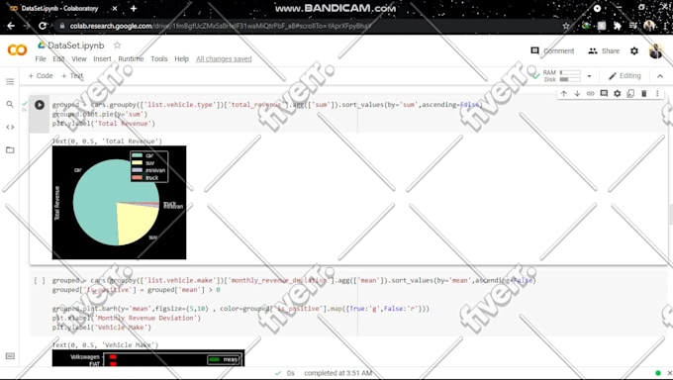Open the command palette keyboard icon
This screenshot has height=380, width=673.
(x=10, y=356)
